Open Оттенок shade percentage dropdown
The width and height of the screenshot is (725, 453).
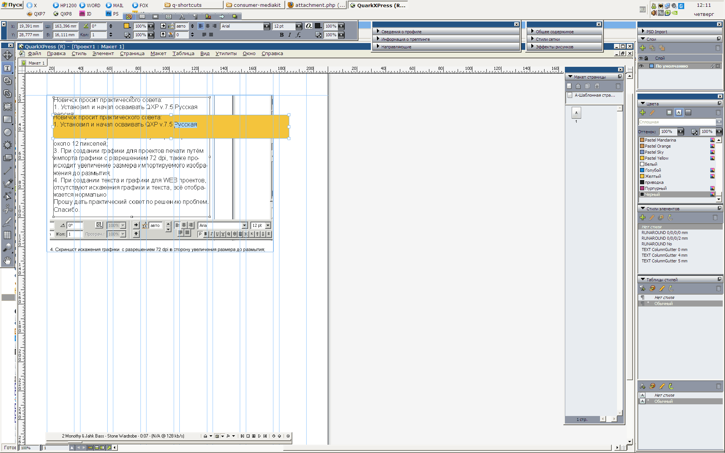pyautogui.click(x=680, y=132)
